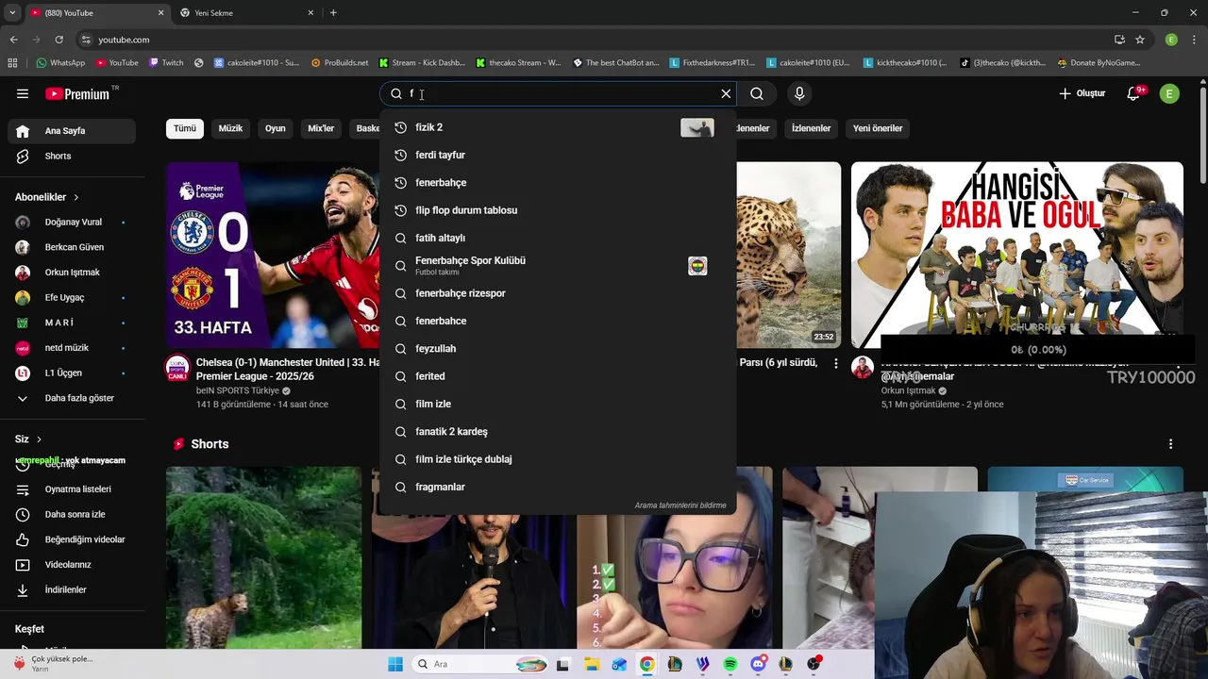
Task: Open the YouTube hamburger guide menu
Action: pos(23,93)
